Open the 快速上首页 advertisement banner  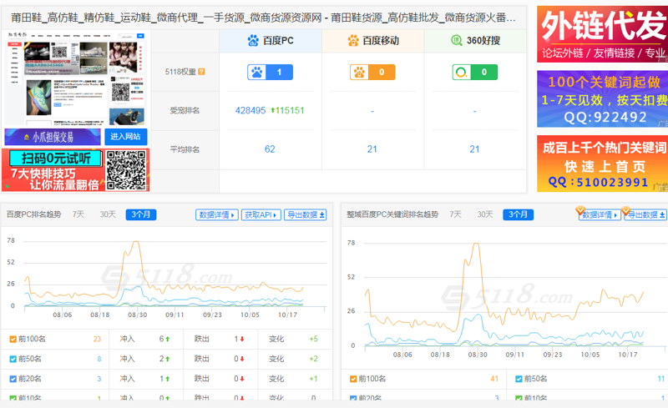602,164
